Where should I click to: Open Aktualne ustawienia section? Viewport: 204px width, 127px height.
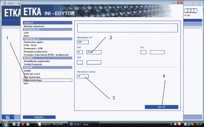click(x=34, y=26)
